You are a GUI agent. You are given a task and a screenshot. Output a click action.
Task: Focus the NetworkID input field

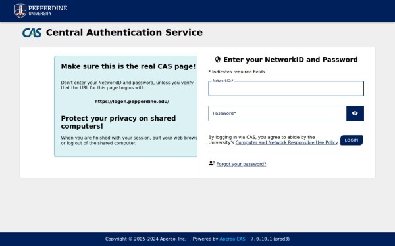[x=286, y=89]
